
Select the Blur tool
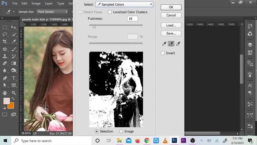pos(5,70)
